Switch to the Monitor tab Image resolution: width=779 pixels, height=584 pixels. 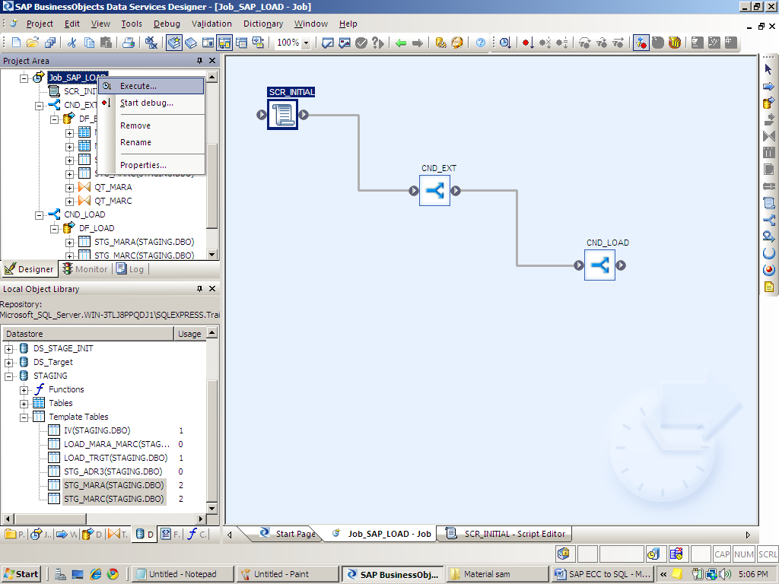click(x=85, y=268)
